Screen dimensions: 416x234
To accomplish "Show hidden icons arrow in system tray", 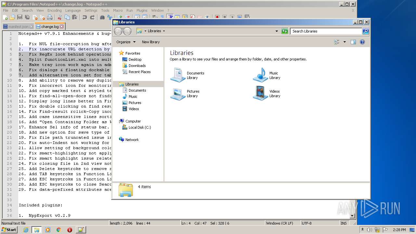I will [363, 230].
